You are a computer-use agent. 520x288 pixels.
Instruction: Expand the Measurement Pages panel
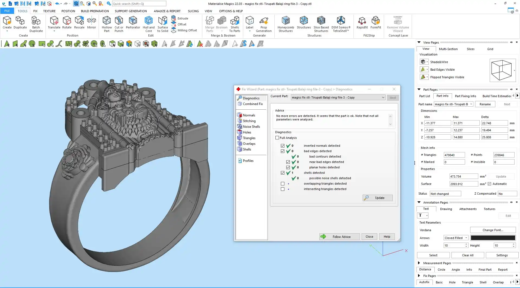coord(419,263)
